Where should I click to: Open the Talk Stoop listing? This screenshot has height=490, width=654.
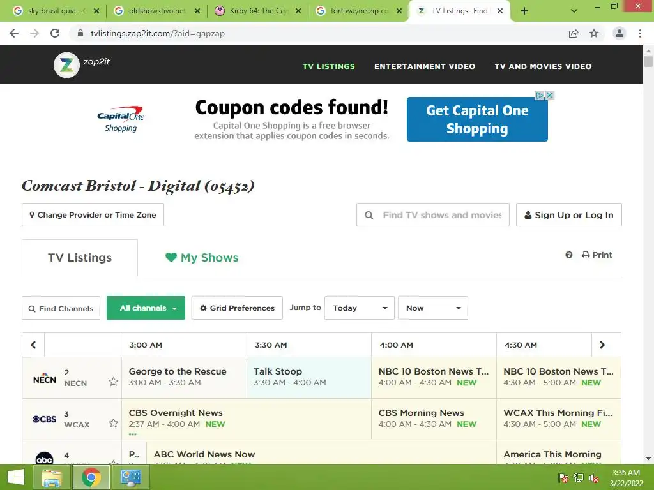pyautogui.click(x=309, y=377)
